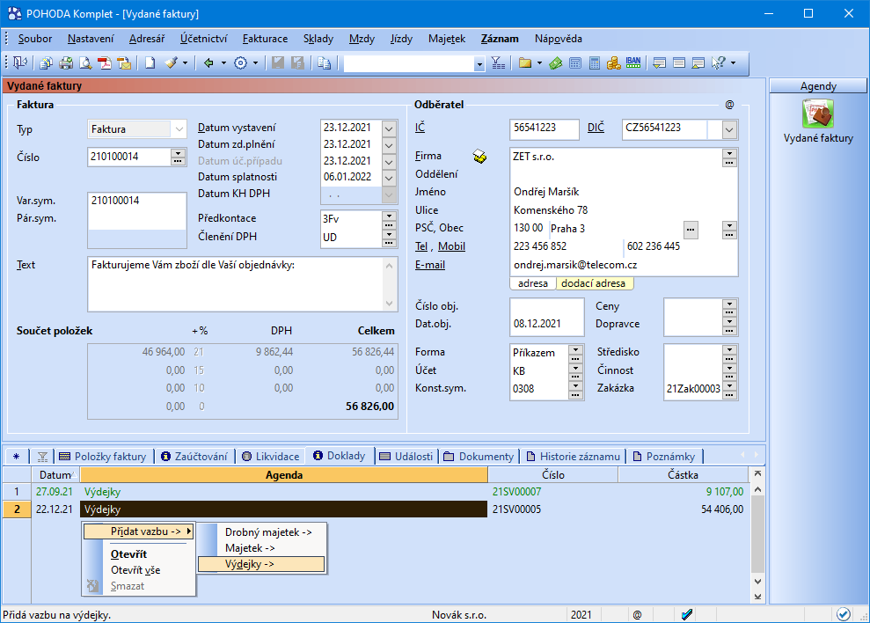The height and width of the screenshot is (623, 870).
Task: Click the Mobil underlined label link
Action: coord(451,246)
